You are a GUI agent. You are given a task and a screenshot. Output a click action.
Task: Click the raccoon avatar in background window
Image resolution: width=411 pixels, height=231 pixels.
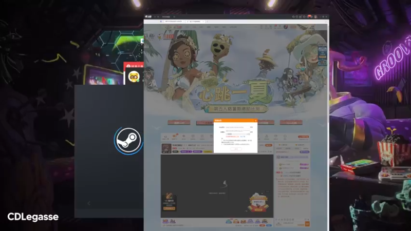[134, 76]
